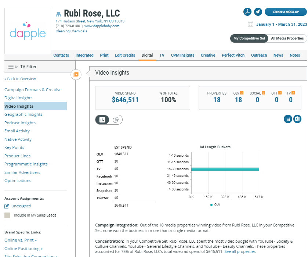Open Digital Insights in sidebar
Image resolution: width=308 pixels, height=257 pixels.
pyautogui.click(x=18, y=98)
